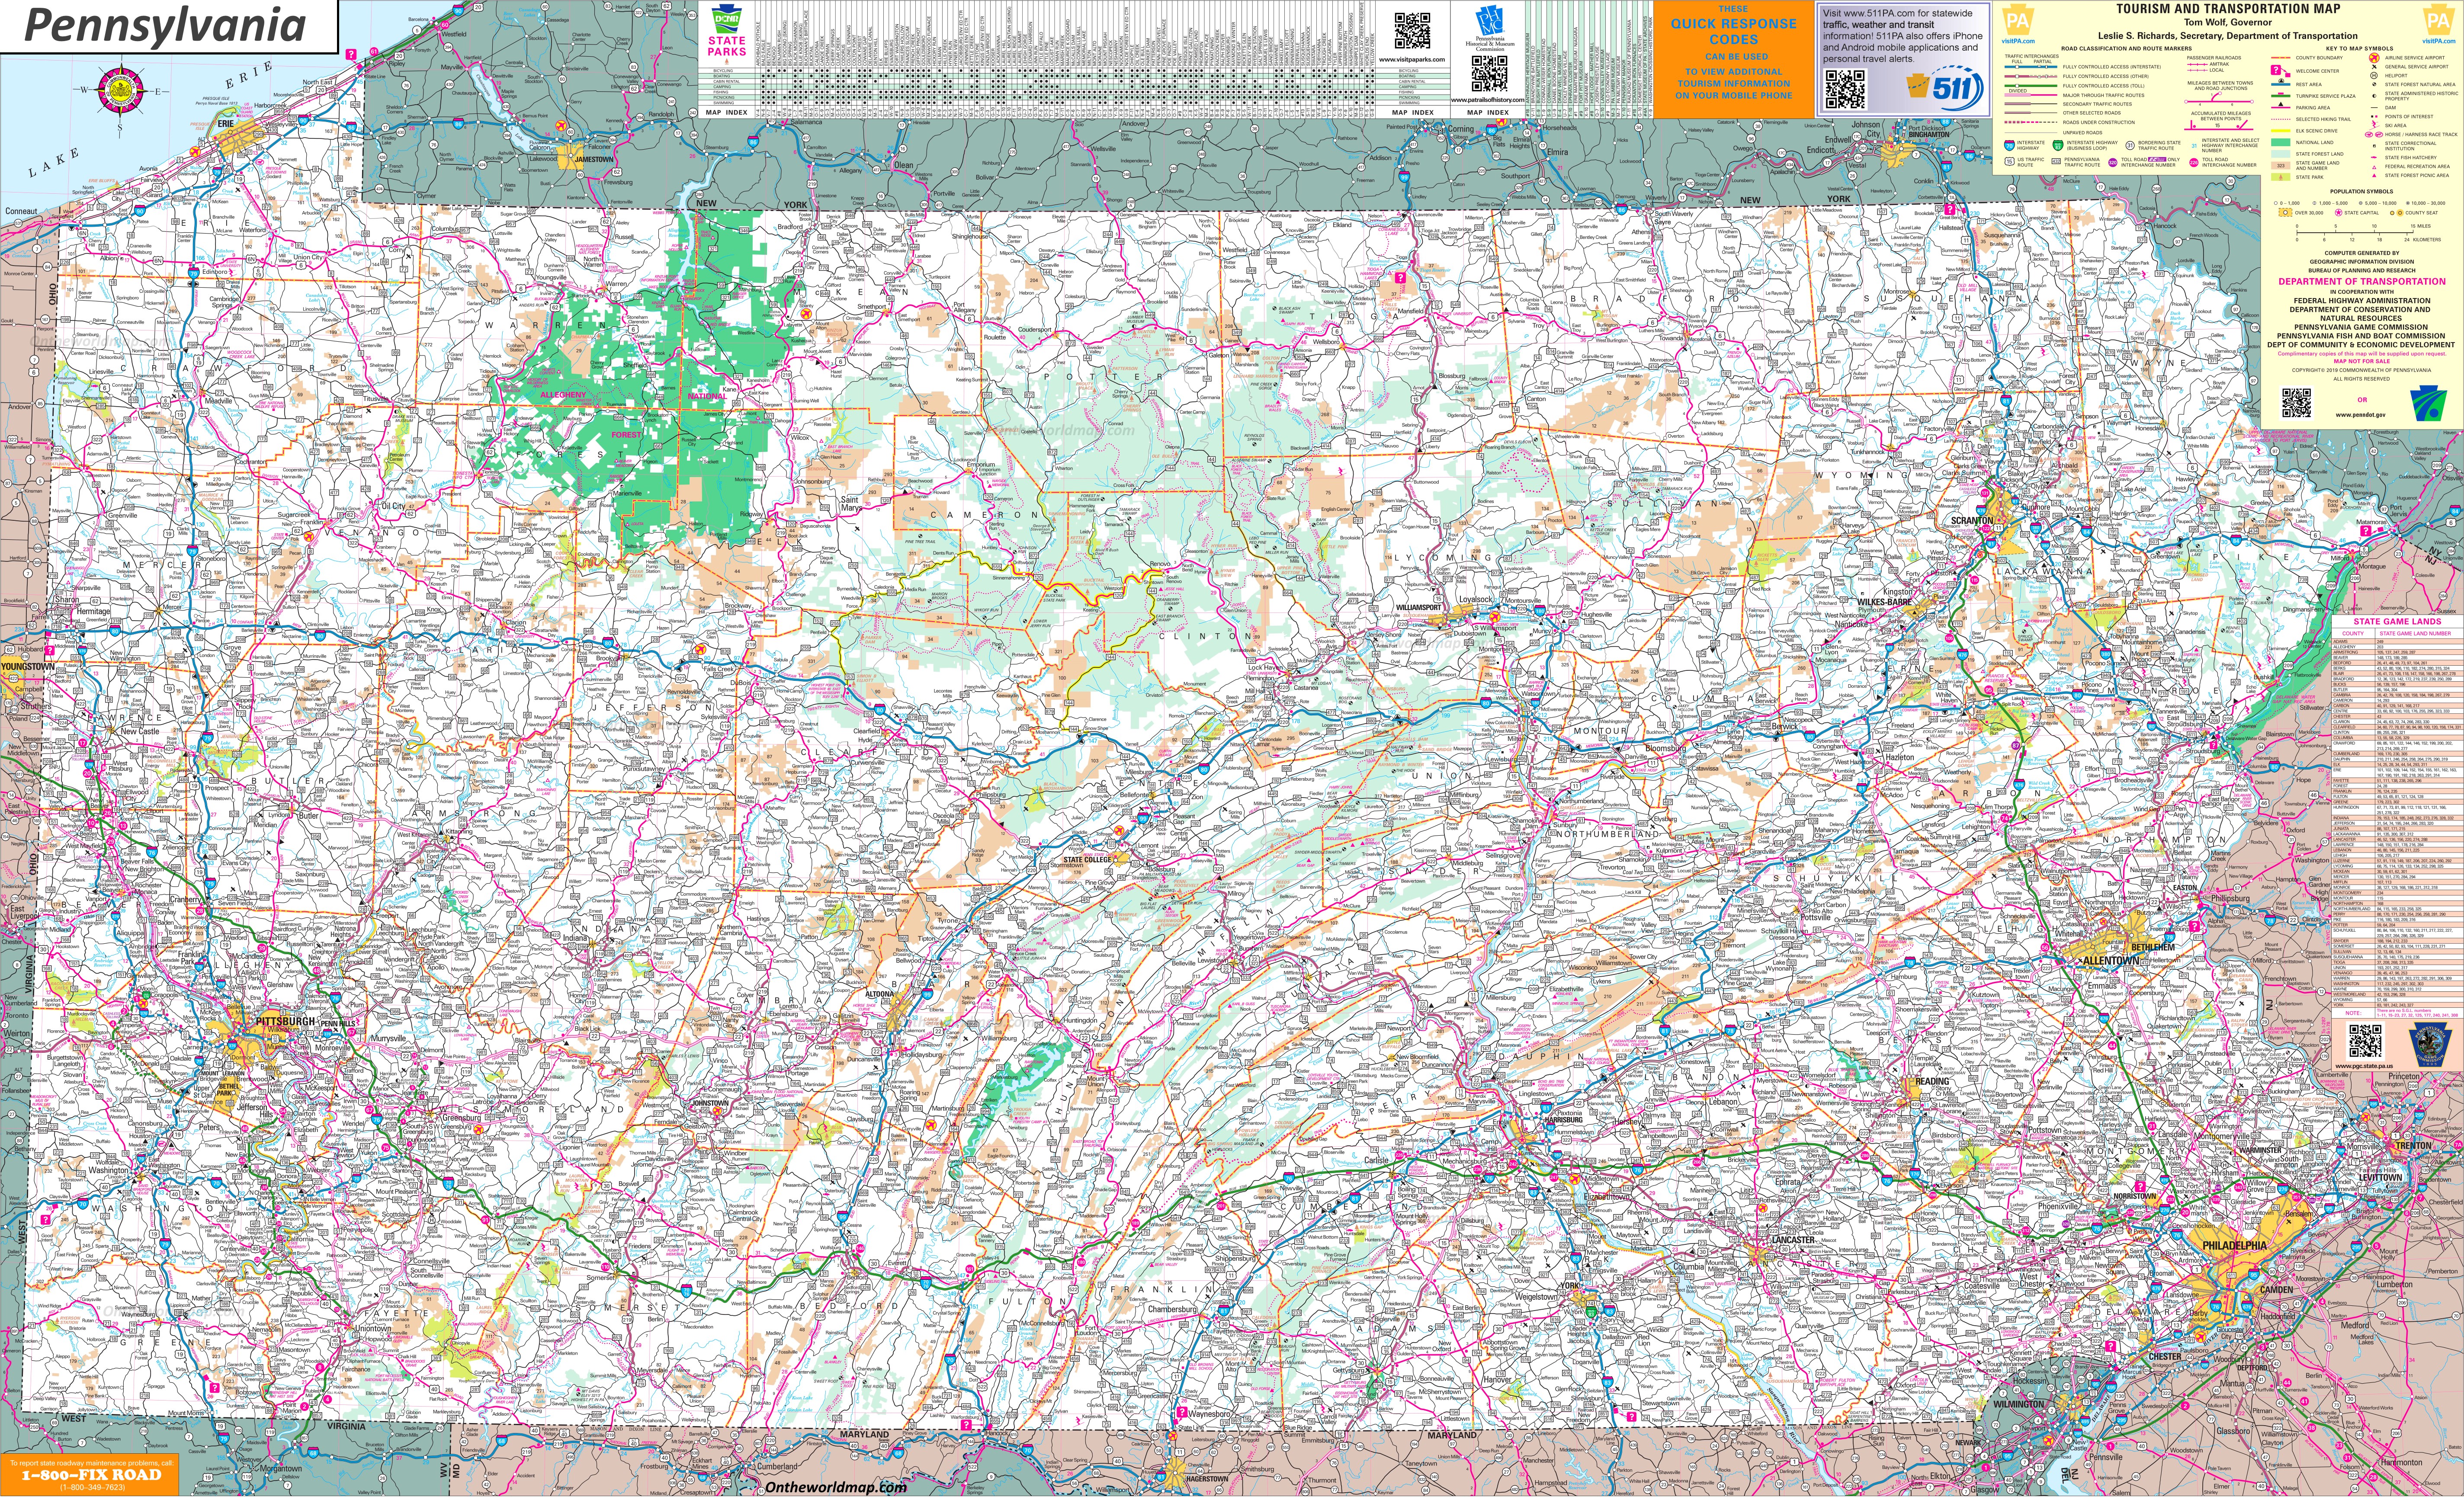The height and width of the screenshot is (1497, 2464).
Task: Click the State Capital star symbol in legend
Action: point(2338,213)
